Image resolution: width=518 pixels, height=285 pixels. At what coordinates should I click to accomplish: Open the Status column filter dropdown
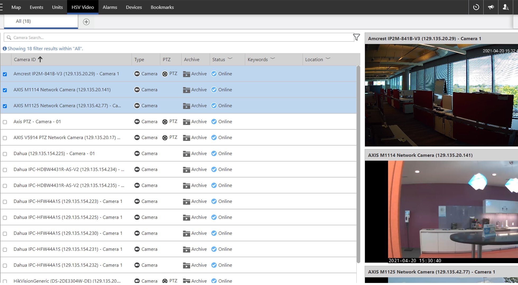click(x=230, y=59)
